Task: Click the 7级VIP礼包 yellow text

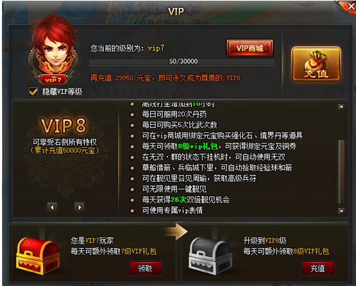Action: pyautogui.click(x=139, y=251)
